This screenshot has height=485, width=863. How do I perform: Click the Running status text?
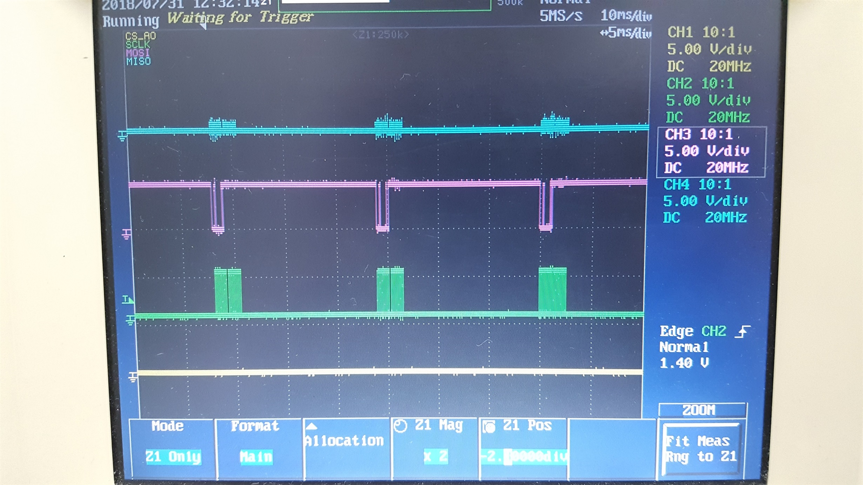point(131,21)
